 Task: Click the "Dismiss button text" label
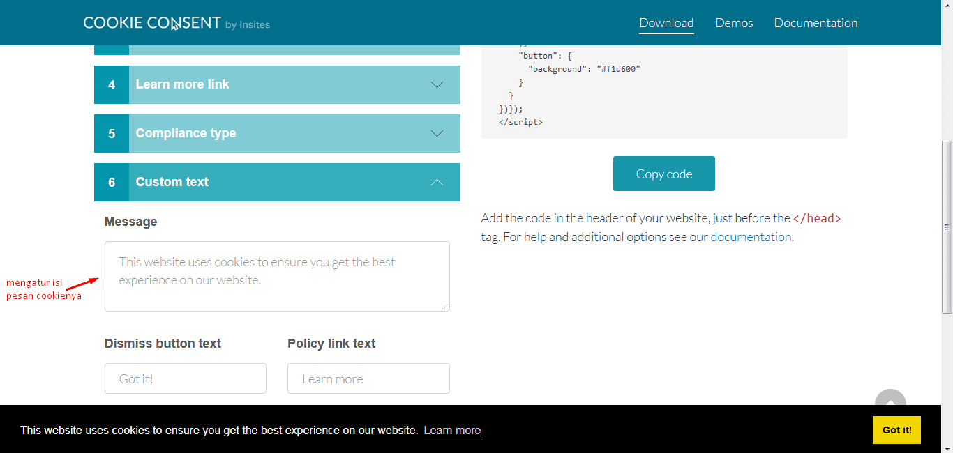tap(163, 344)
